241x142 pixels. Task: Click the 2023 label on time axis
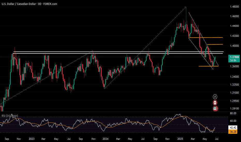pos(32,139)
